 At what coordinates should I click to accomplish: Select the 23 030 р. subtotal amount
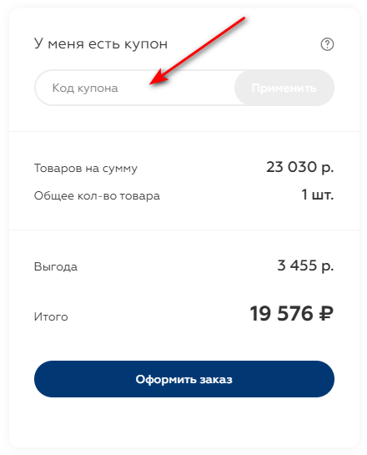(300, 168)
